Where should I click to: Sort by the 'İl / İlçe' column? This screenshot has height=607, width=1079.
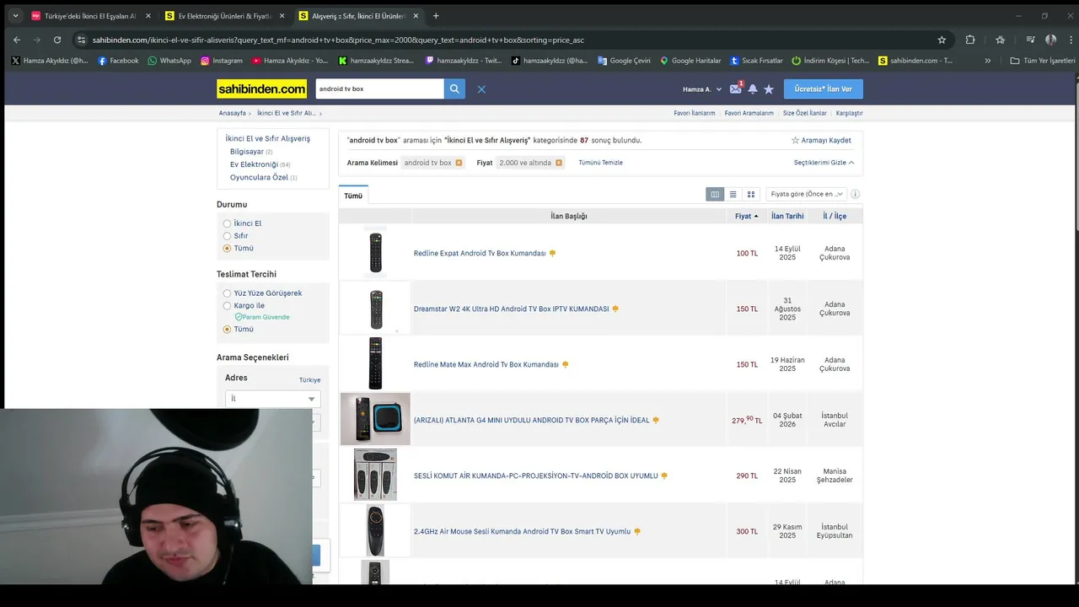coord(835,217)
